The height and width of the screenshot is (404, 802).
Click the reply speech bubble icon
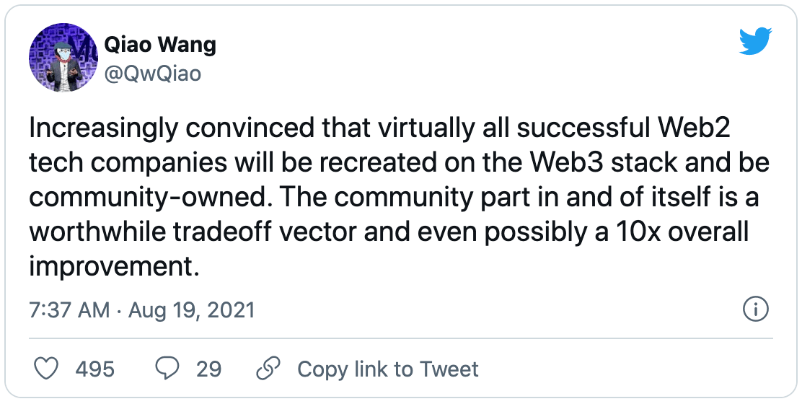[167, 369]
